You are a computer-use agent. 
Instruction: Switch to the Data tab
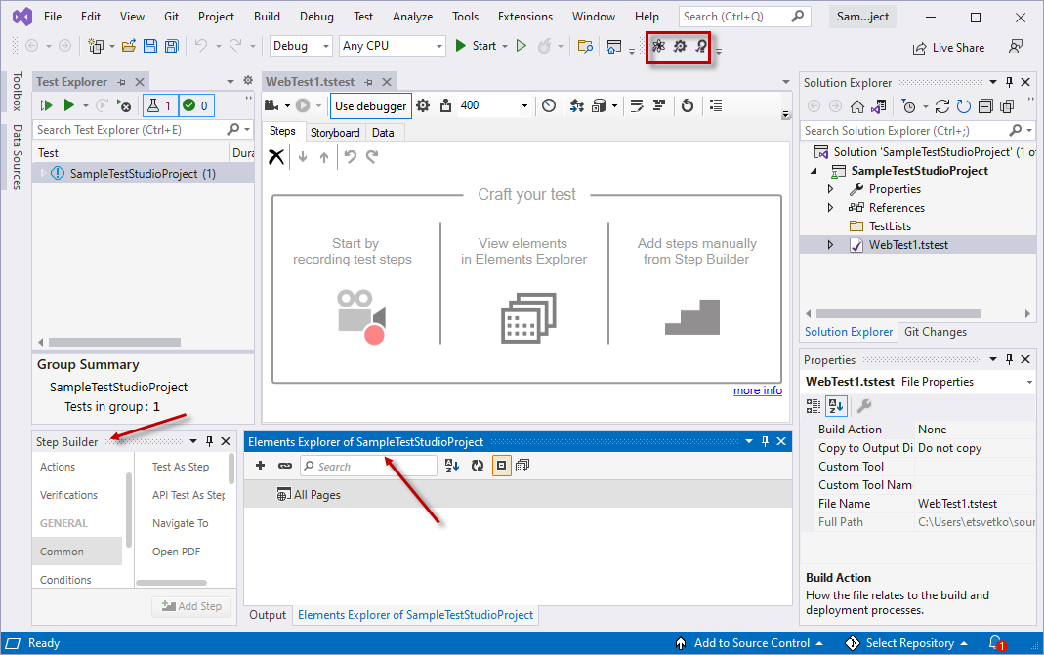coord(383,133)
